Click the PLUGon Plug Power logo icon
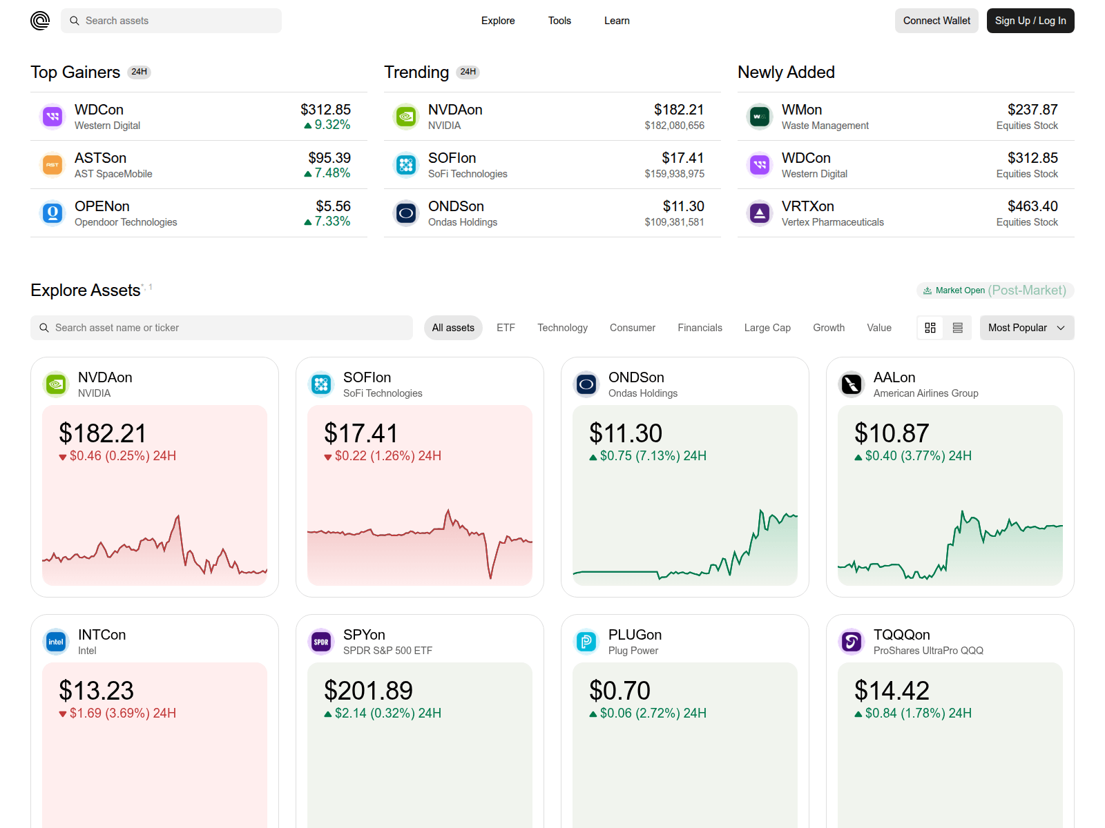The width and height of the screenshot is (1105, 828). (586, 642)
